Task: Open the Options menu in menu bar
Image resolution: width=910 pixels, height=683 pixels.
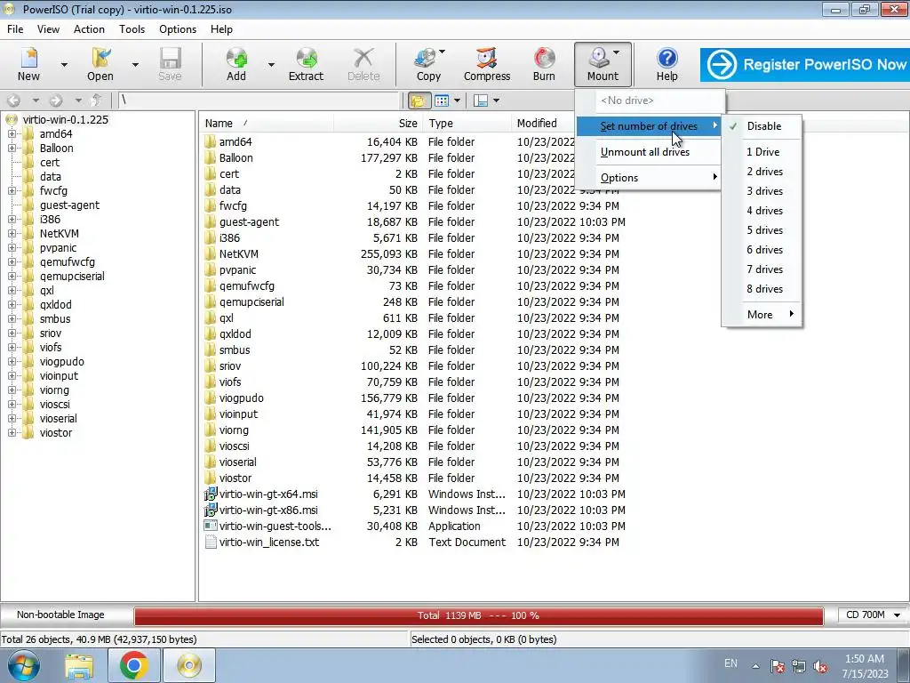Action: pos(178,29)
